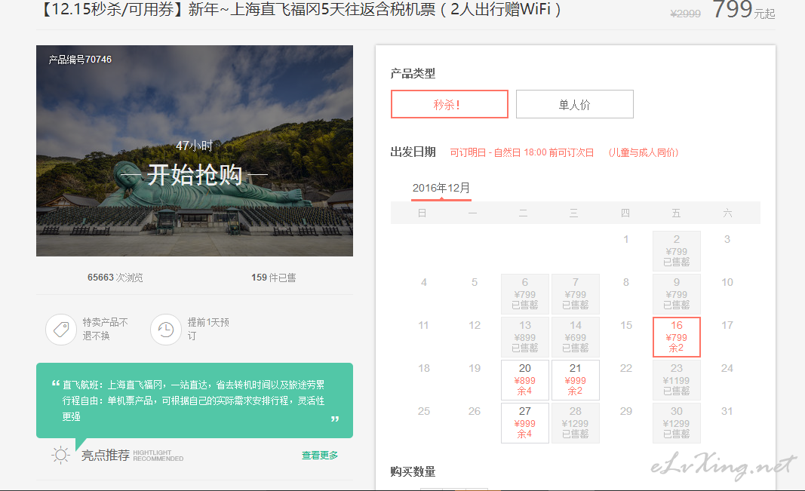This screenshot has height=491, width=805.
Task: Select the 单人价 product type
Action: point(574,104)
